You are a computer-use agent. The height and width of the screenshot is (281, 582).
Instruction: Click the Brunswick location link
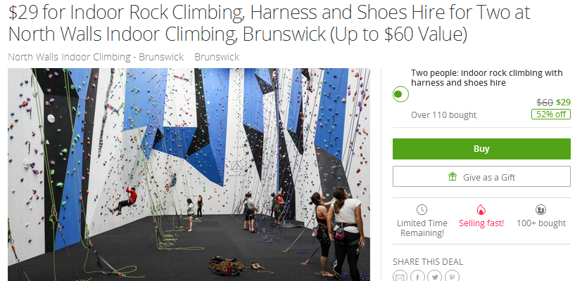click(217, 57)
